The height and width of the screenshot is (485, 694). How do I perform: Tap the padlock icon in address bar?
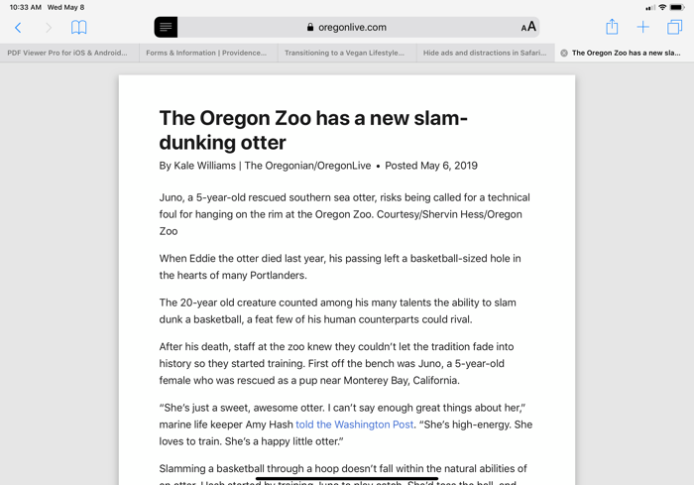[x=310, y=28]
